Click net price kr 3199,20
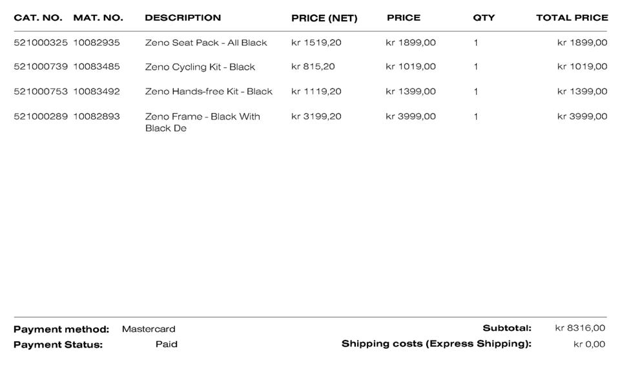This screenshot has height=365, width=620. click(x=316, y=116)
